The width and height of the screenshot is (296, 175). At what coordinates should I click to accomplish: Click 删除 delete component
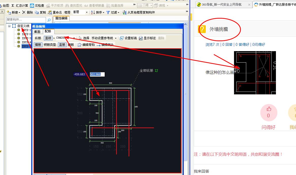pos(27,12)
